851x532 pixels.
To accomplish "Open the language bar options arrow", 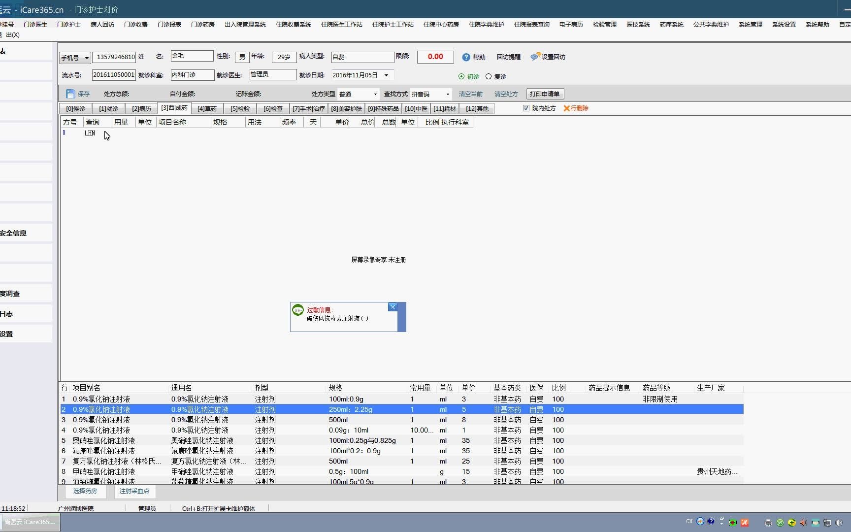I will tap(721, 524).
